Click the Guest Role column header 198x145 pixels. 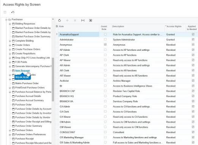click(104, 28)
